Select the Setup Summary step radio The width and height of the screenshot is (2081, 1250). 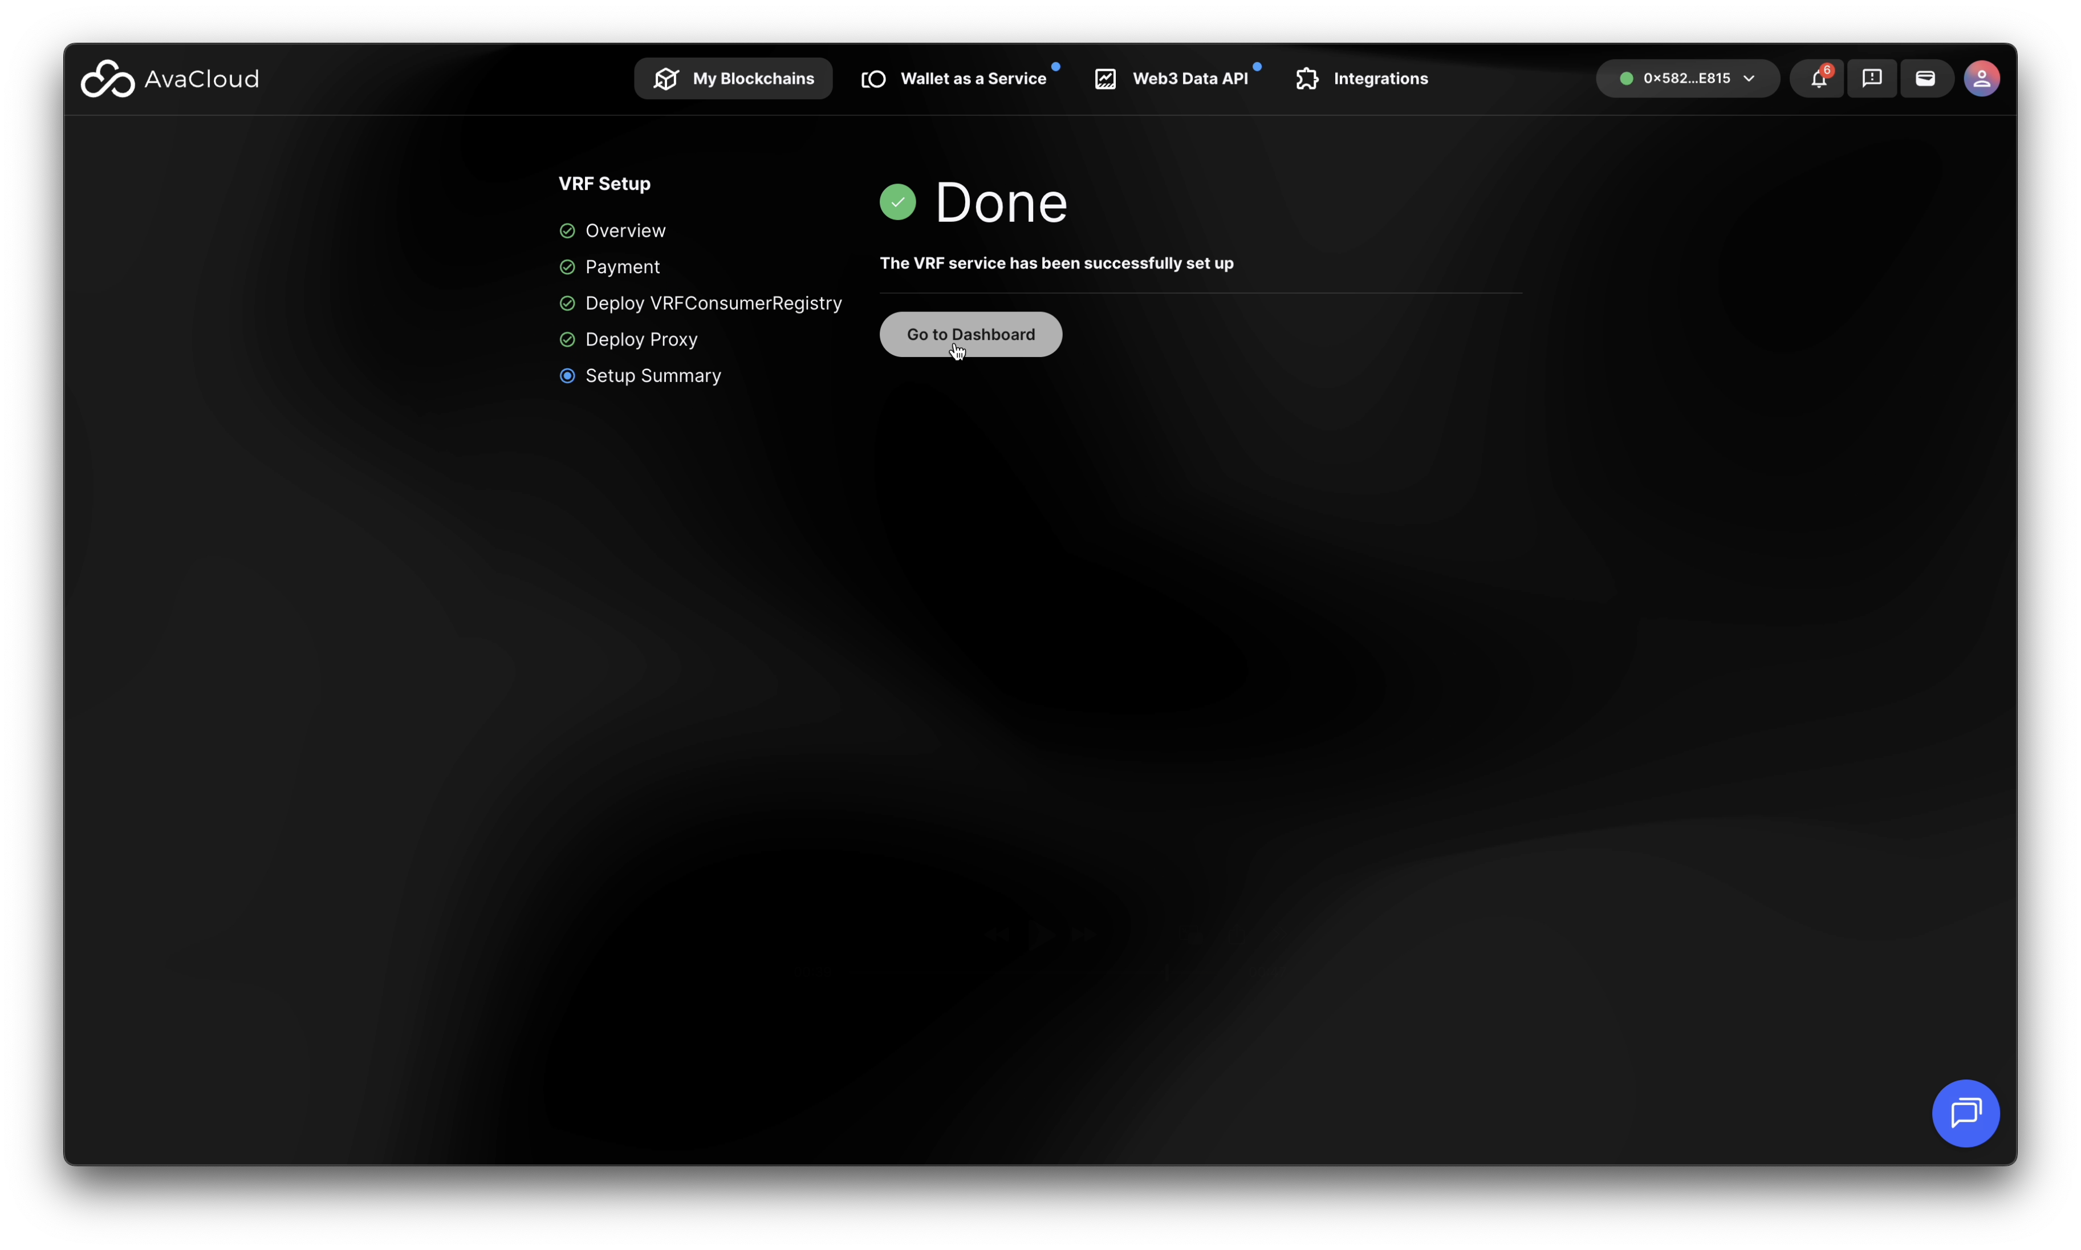[x=568, y=376]
